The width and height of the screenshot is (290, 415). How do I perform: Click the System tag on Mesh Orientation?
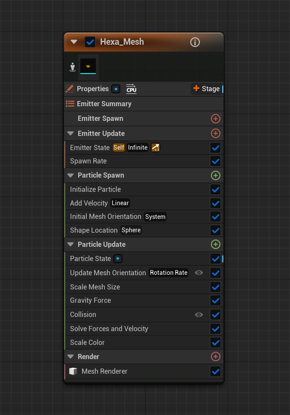(155, 217)
